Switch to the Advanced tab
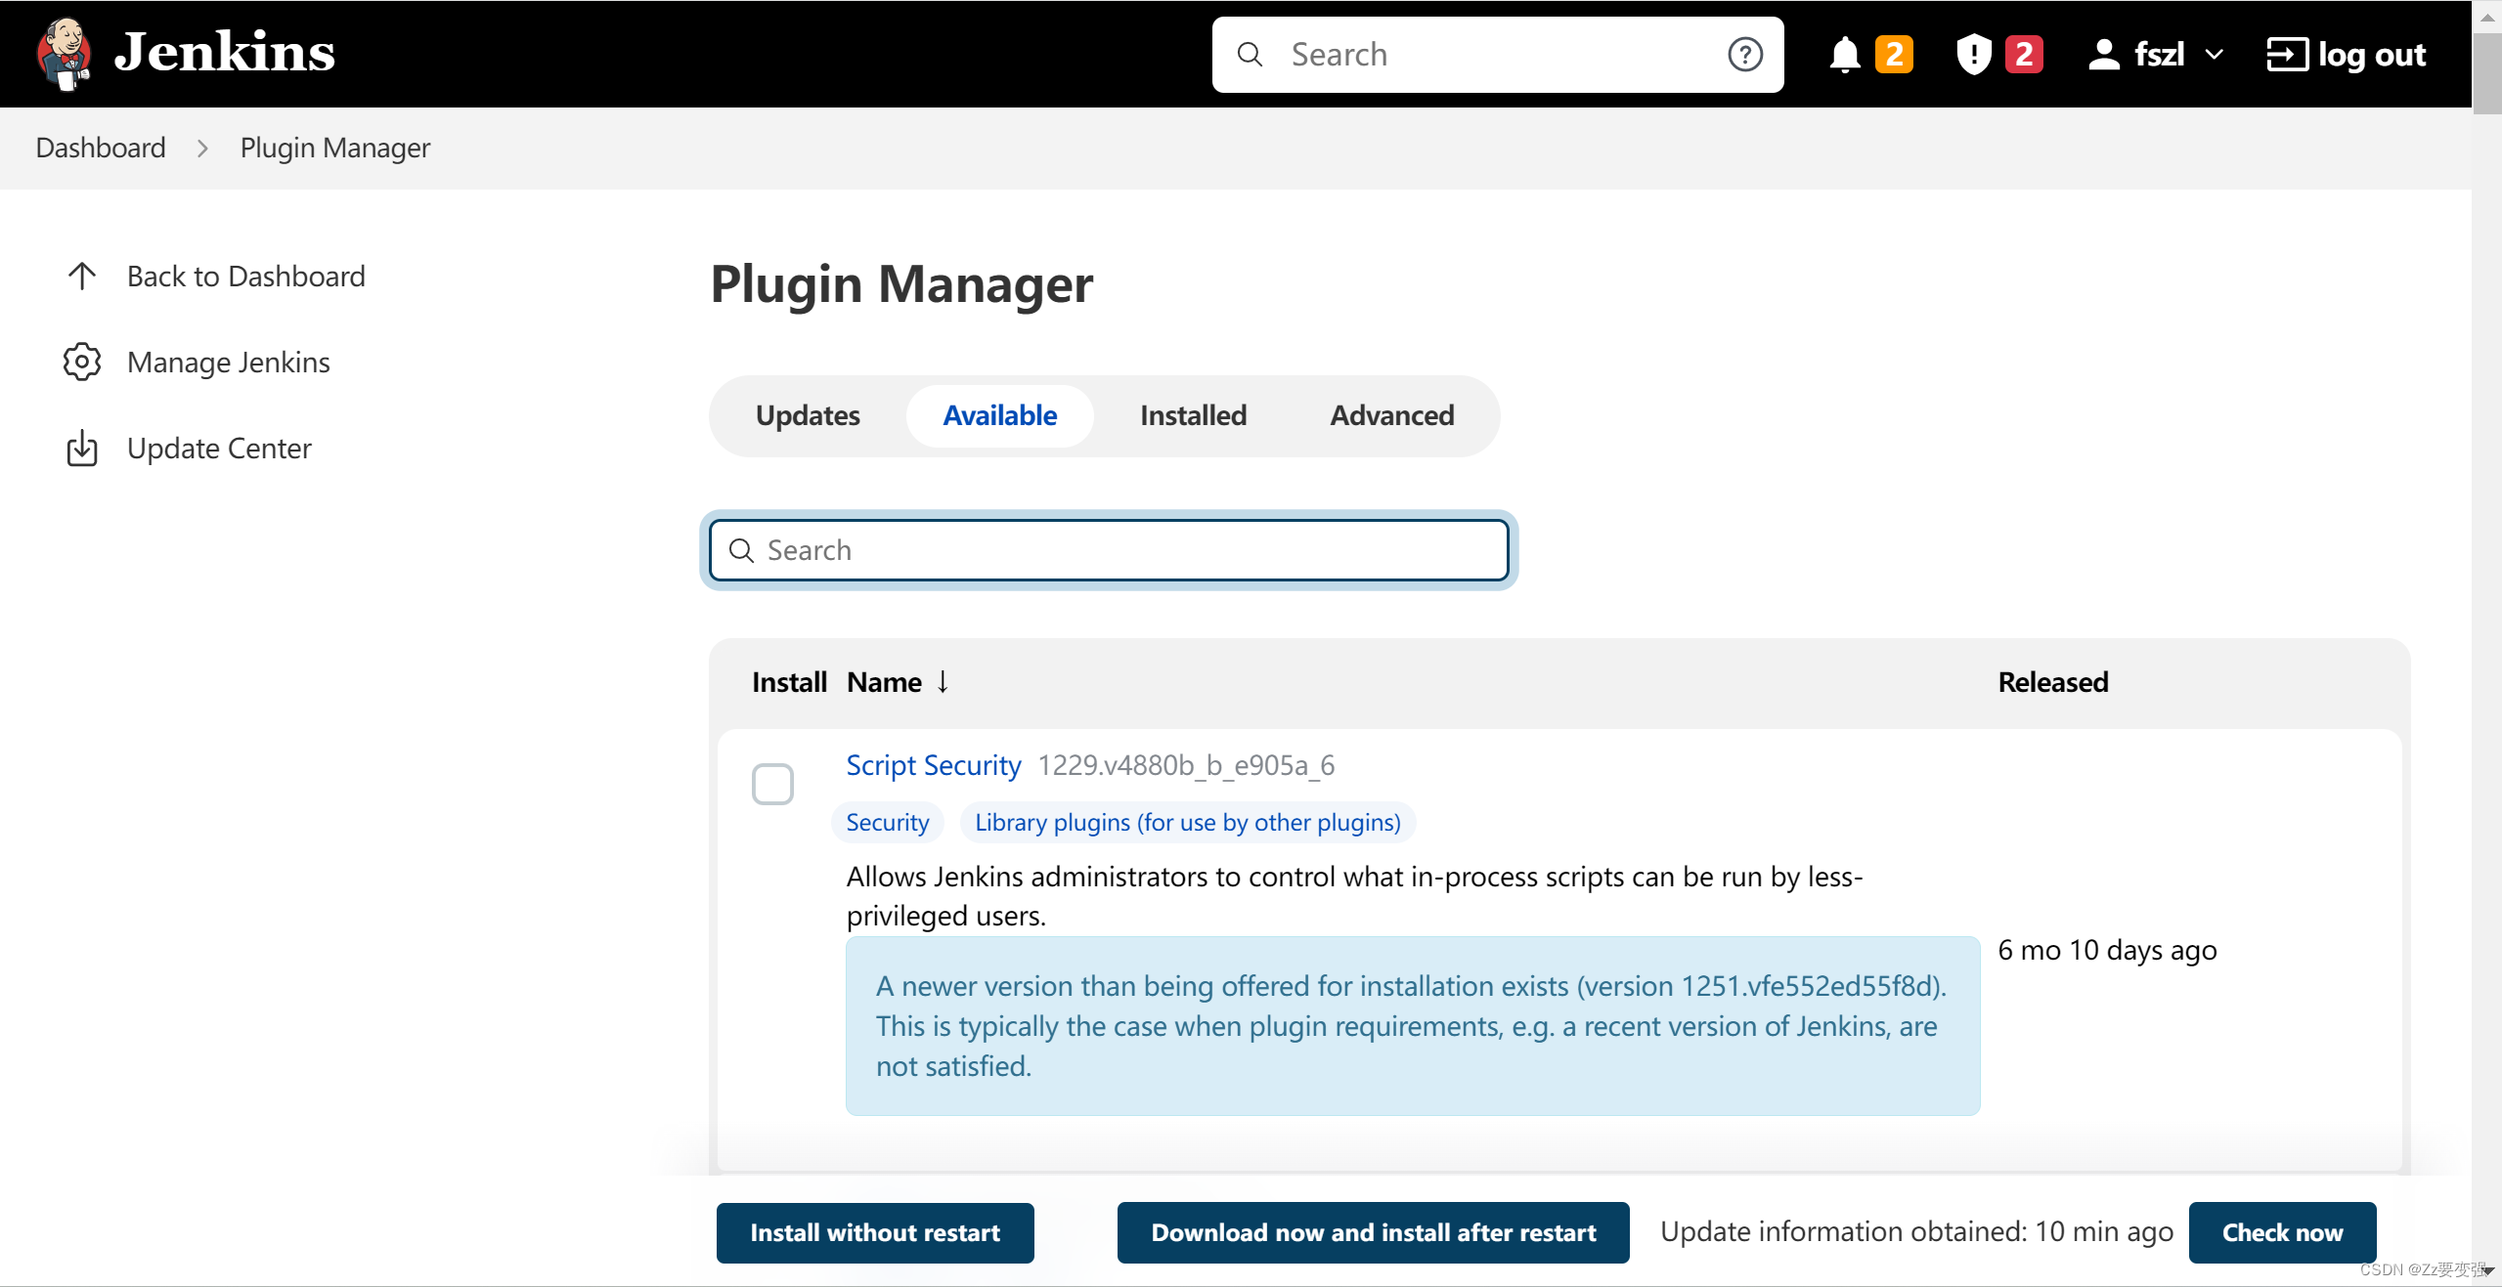Screen dimensions: 2502x1287 pos(1391,415)
